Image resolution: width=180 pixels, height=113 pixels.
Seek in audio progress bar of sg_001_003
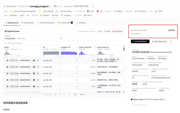pos(25,73)
